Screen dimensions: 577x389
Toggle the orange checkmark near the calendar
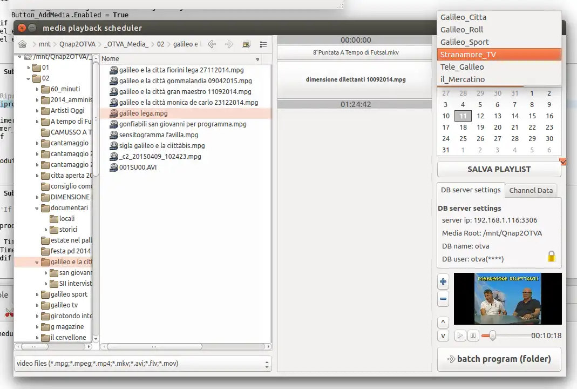click(x=562, y=162)
